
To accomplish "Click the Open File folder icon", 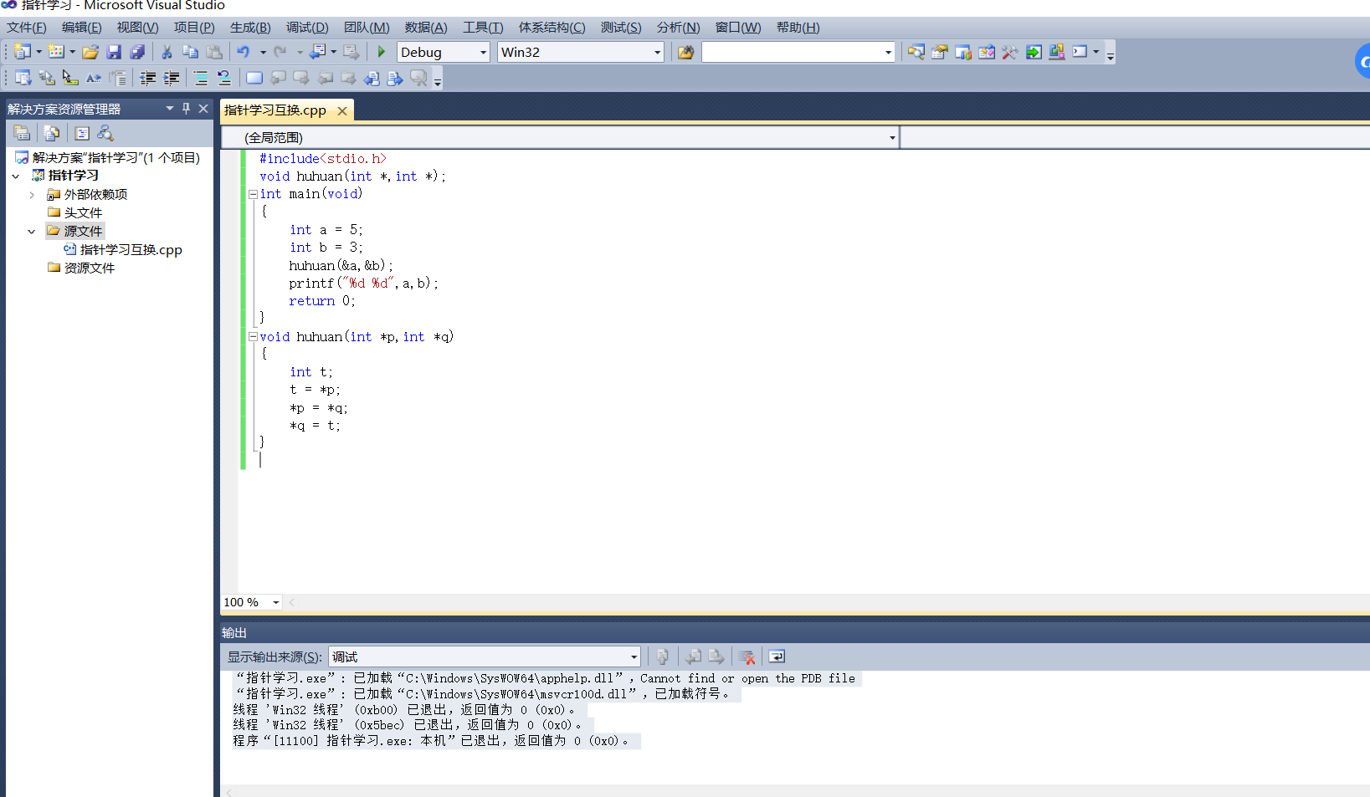I will (90, 52).
